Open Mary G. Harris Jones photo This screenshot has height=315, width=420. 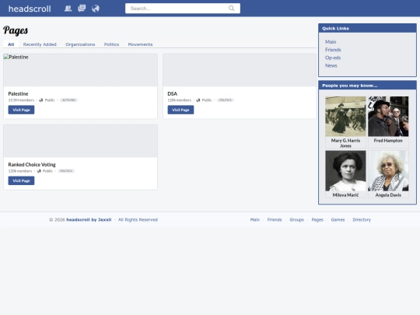tap(345, 117)
